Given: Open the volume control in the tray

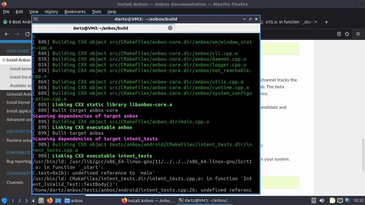Looking at the screenshot, I should [x=322, y=200].
